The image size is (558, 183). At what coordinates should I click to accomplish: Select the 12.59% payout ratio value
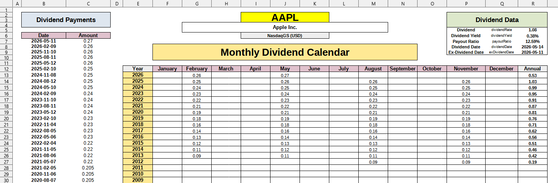[532, 41]
